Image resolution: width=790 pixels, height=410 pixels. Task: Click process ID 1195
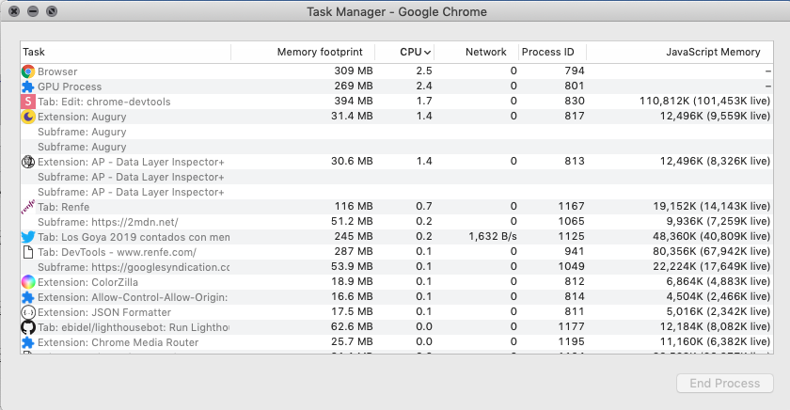571,341
